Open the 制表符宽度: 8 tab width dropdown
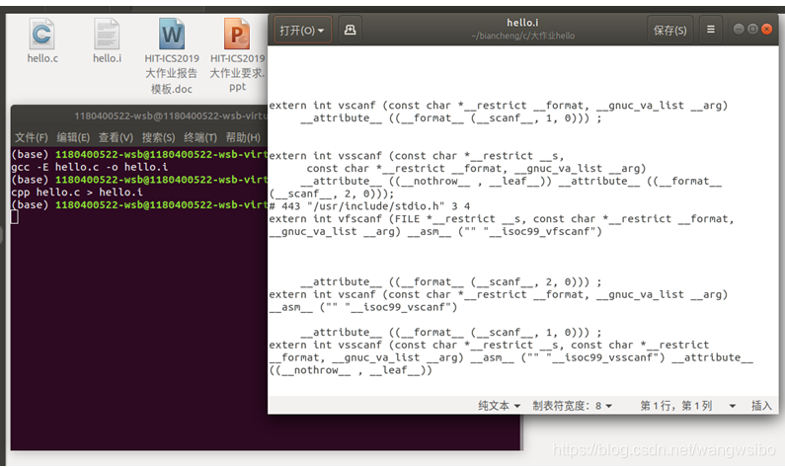 pos(573,406)
